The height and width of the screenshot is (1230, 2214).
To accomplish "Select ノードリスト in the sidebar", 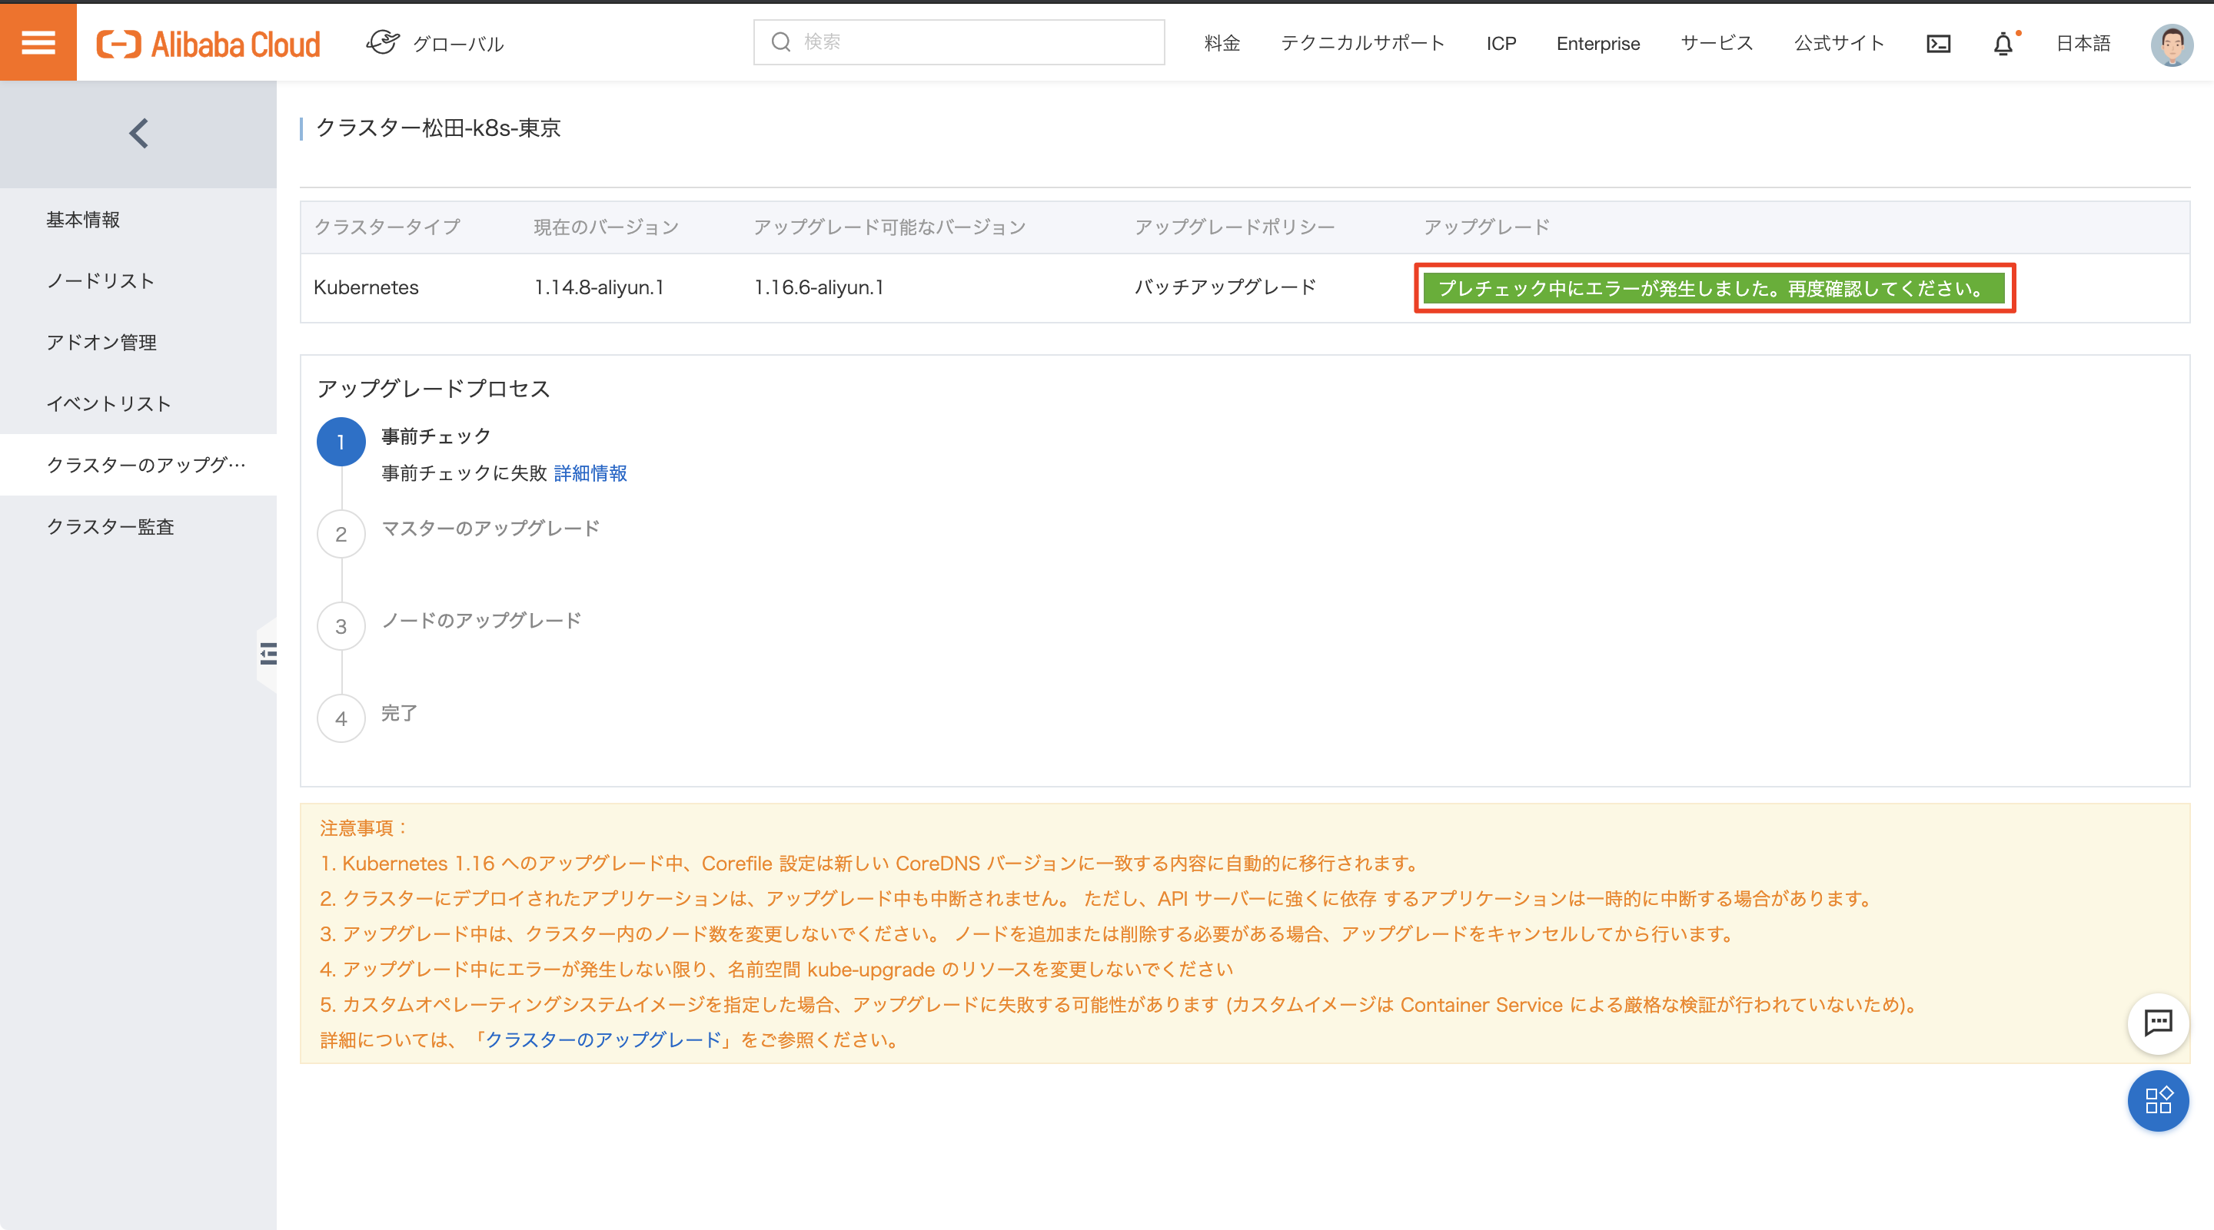I will tap(101, 281).
